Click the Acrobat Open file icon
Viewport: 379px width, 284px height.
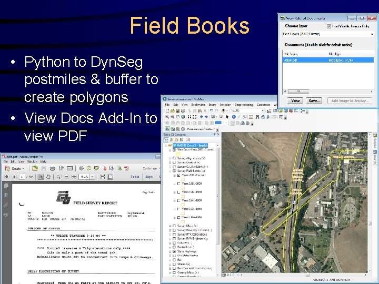35,168
